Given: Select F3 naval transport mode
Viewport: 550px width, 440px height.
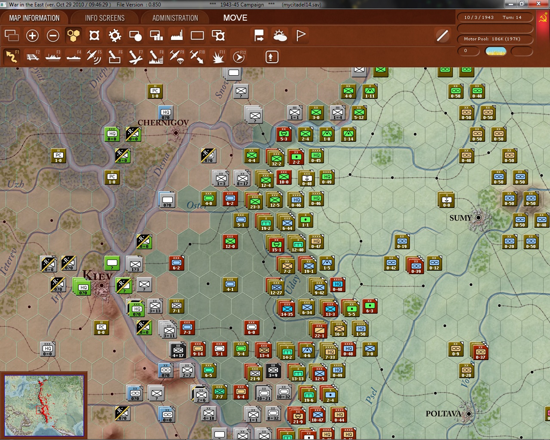Looking at the screenshot, I should 53,57.
